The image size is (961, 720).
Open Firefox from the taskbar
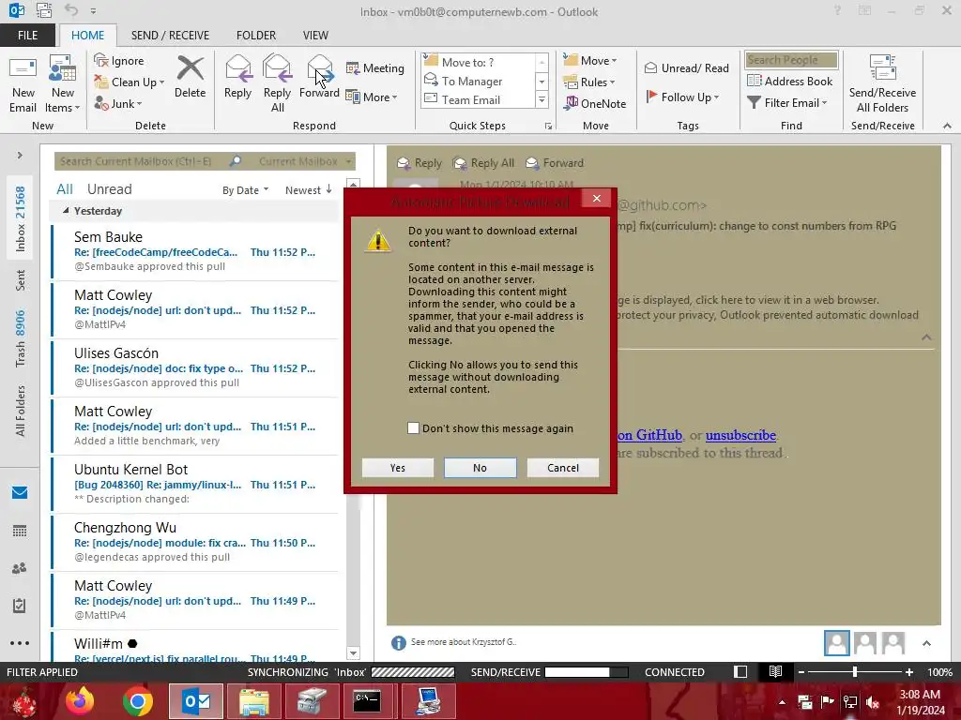tap(80, 701)
